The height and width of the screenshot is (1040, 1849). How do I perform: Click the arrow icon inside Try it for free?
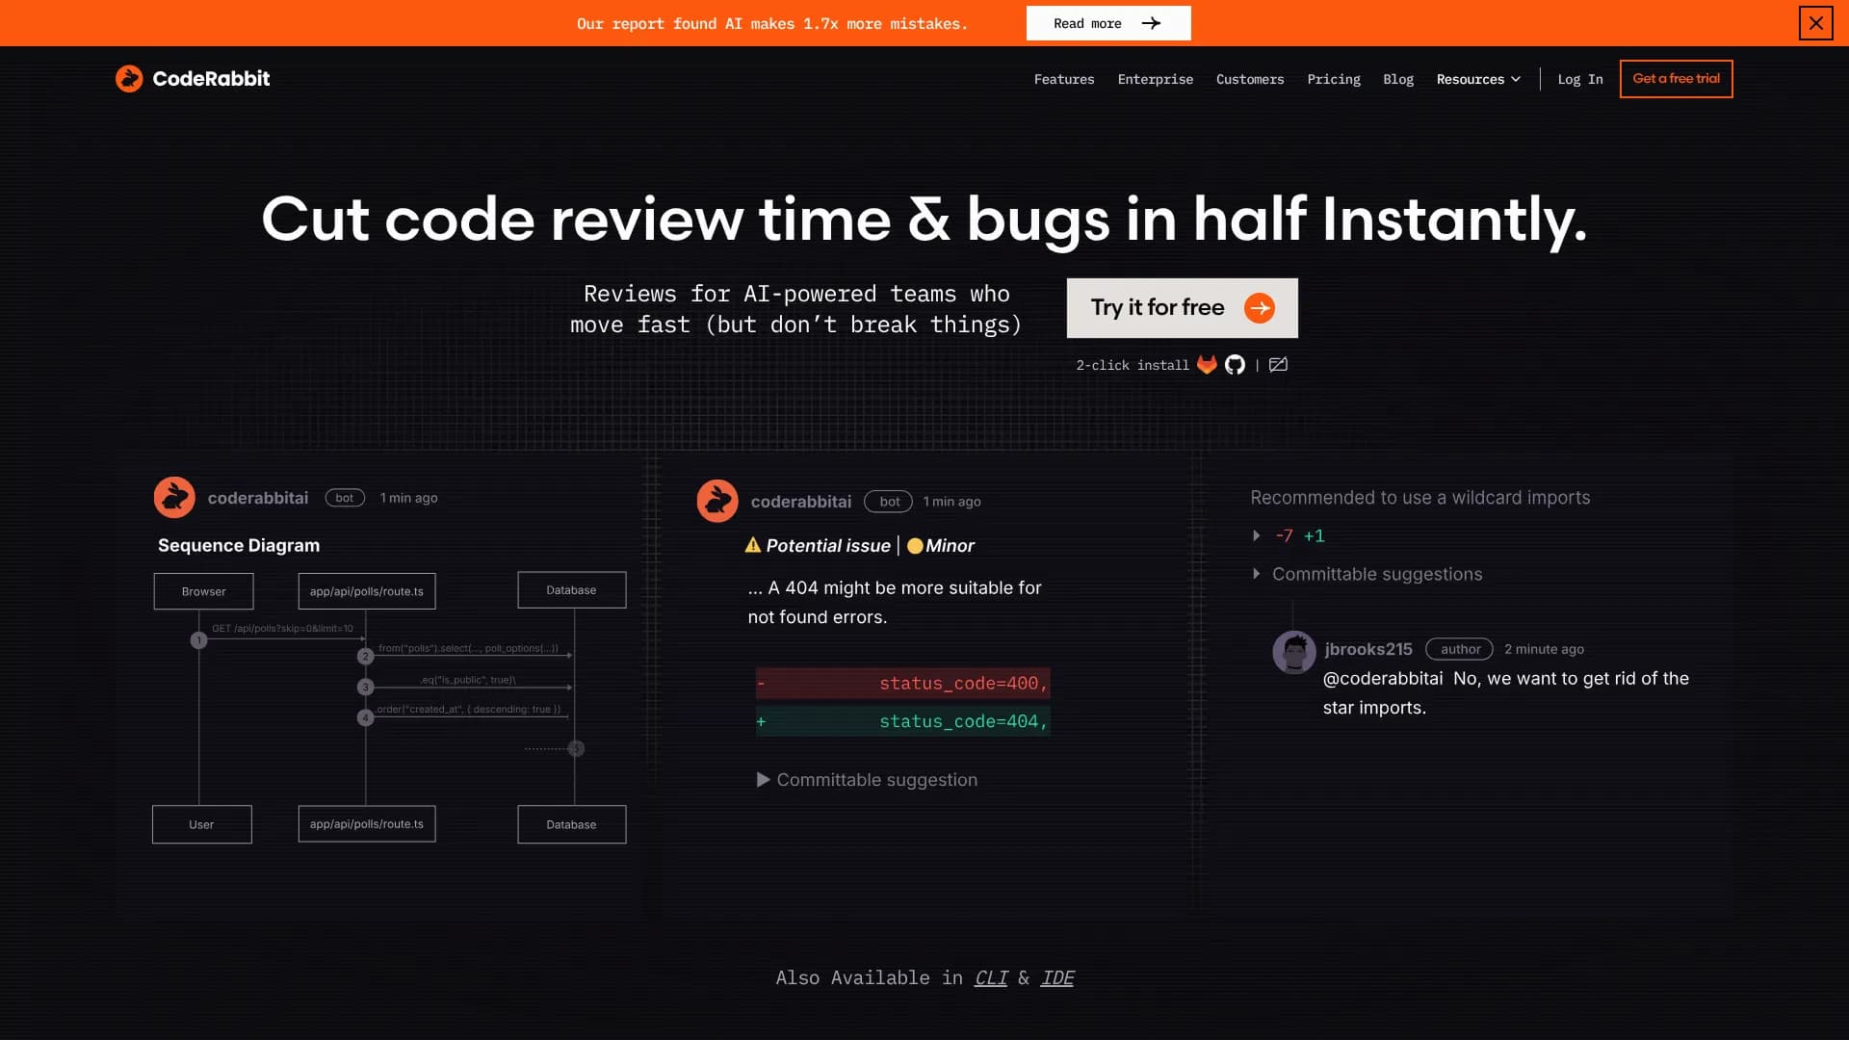(x=1260, y=307)
